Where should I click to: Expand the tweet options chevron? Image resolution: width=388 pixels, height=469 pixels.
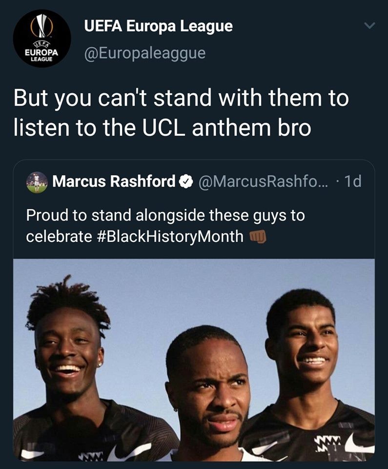(370, 25)
